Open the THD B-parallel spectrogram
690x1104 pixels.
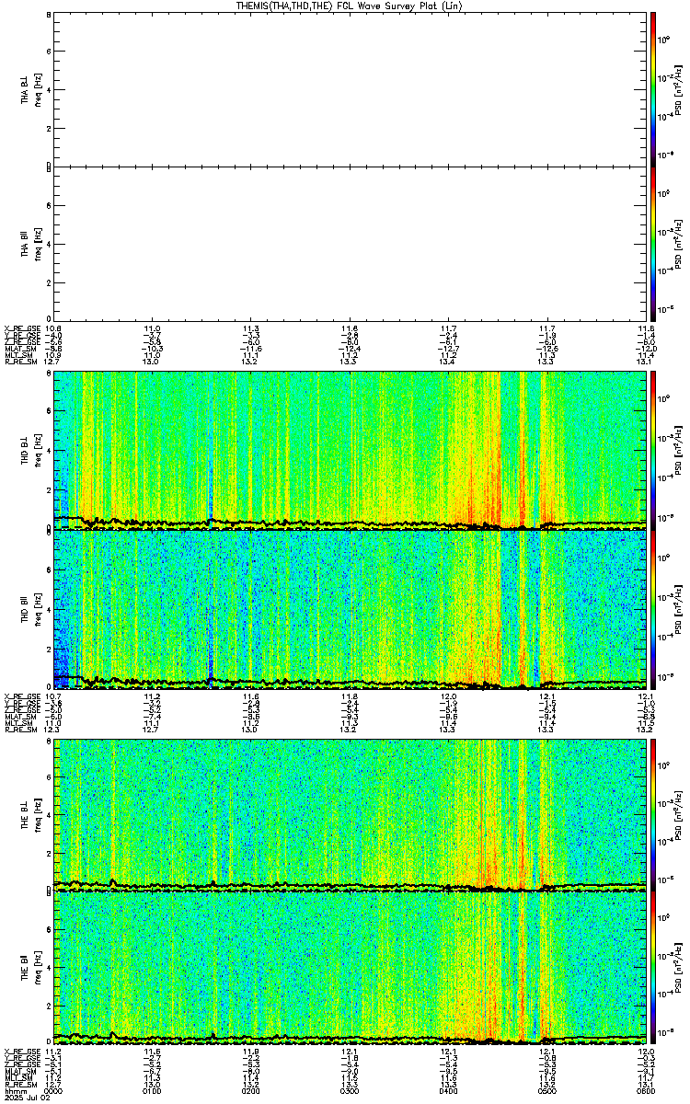coord(350,610)
